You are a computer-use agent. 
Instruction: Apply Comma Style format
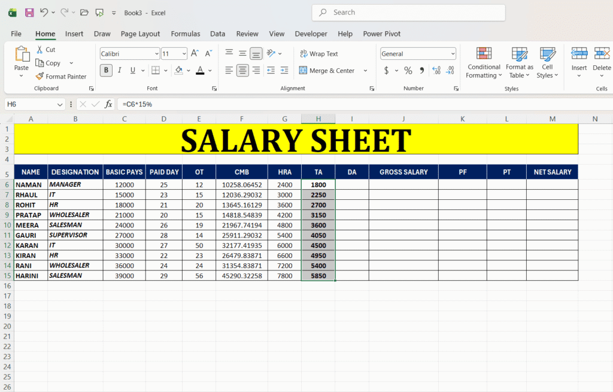422,71
